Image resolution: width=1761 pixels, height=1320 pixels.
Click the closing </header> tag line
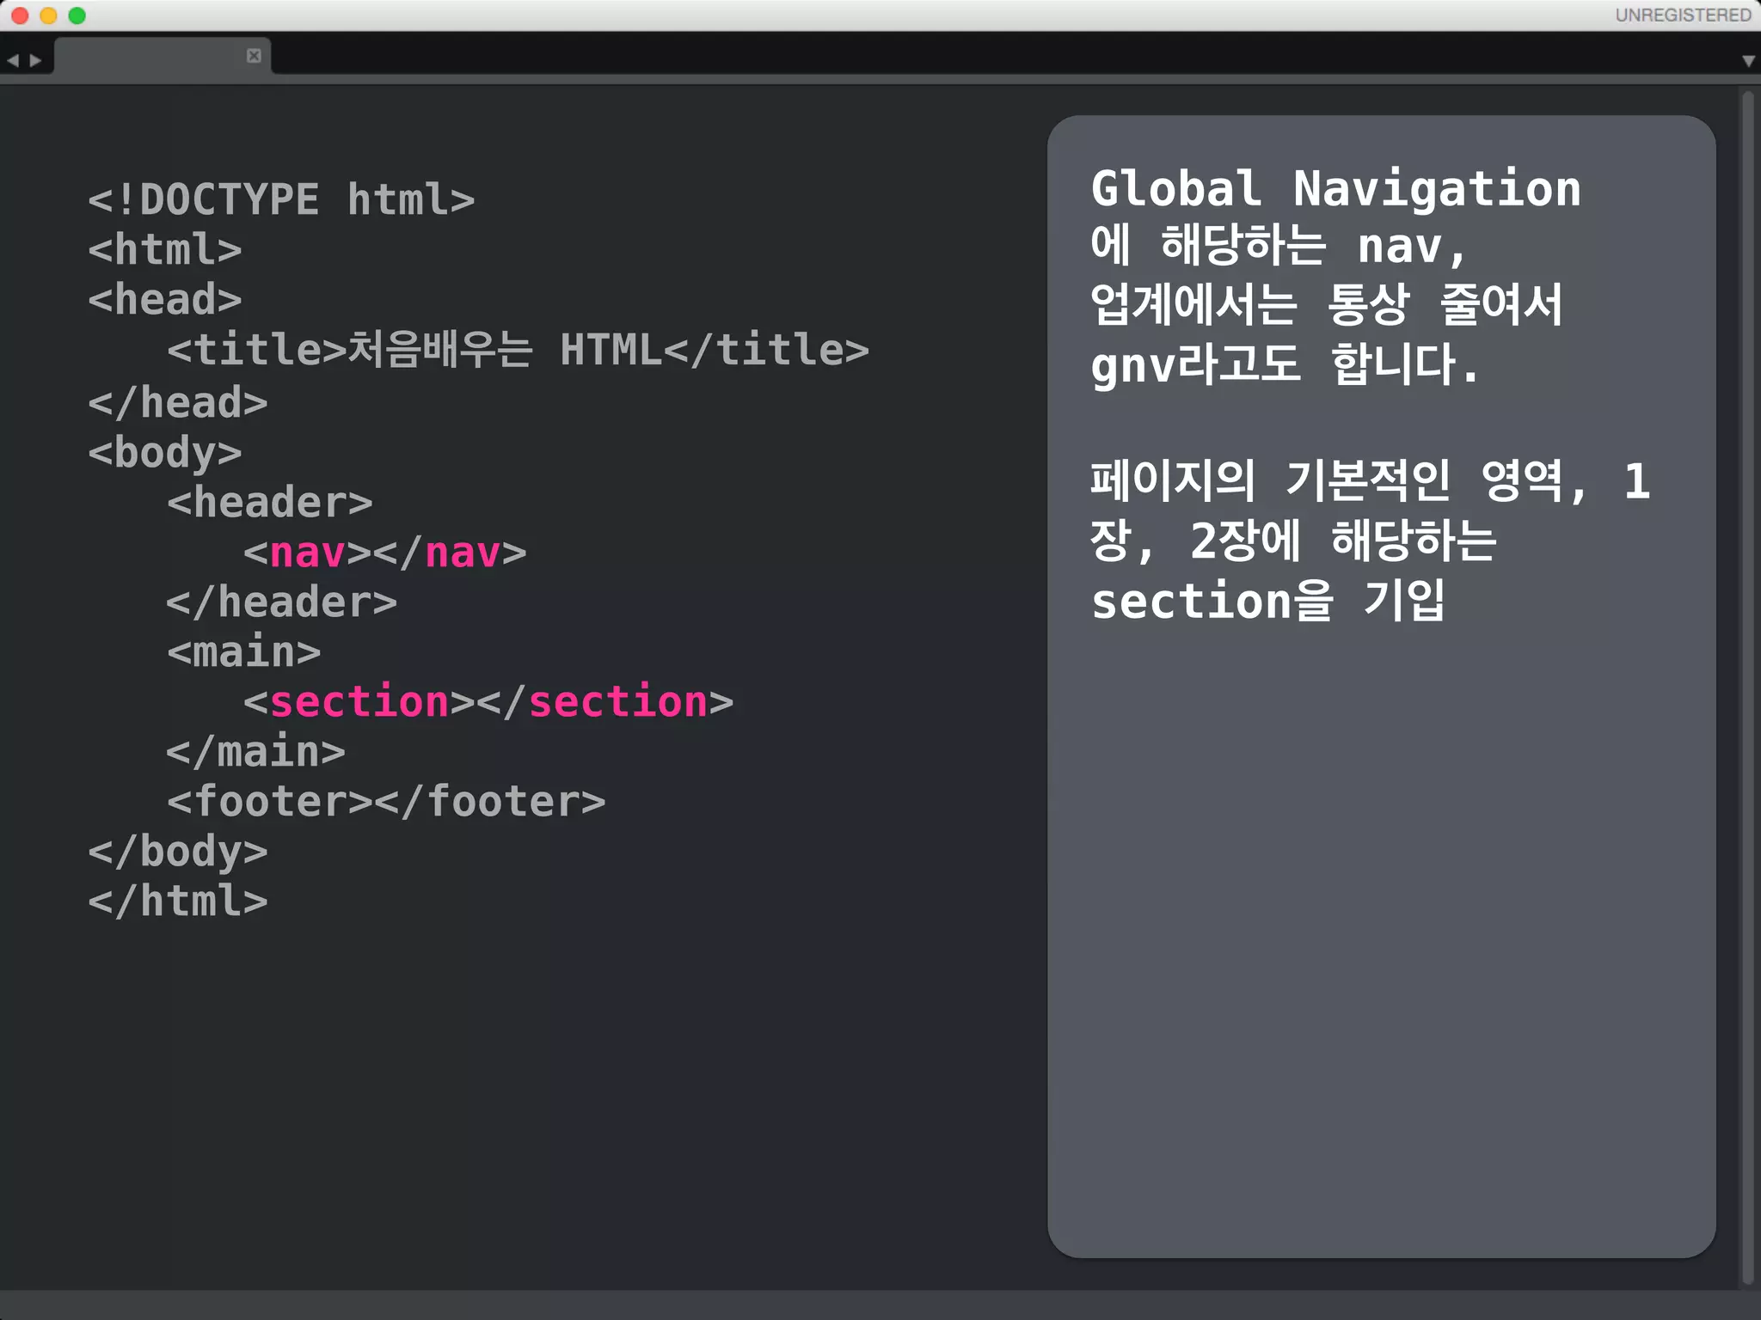(x=282, y=602)
